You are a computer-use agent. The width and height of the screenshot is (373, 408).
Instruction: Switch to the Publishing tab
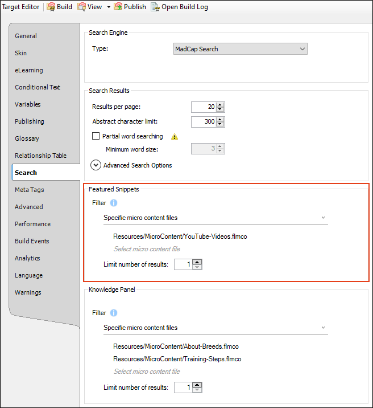30,121
